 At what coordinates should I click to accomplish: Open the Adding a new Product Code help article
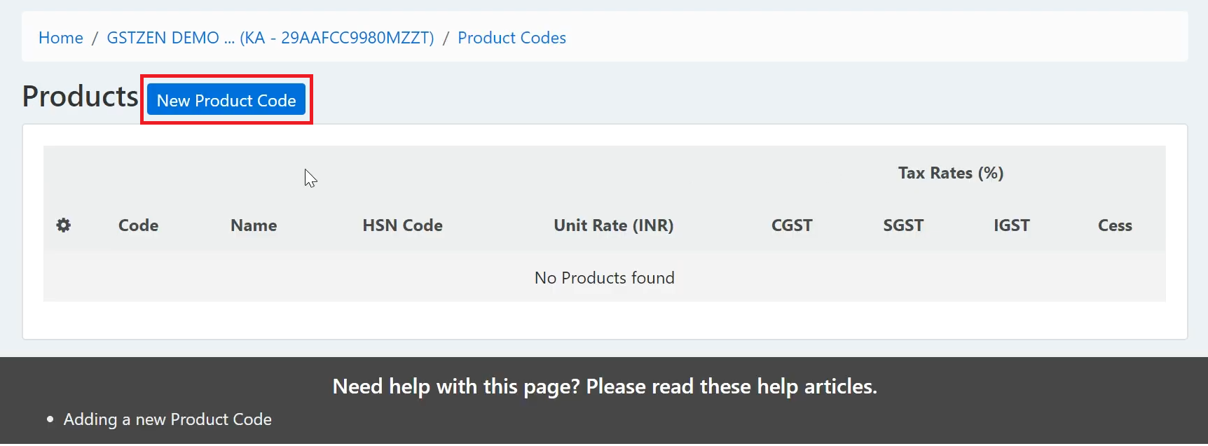click(x=167, y=419)
